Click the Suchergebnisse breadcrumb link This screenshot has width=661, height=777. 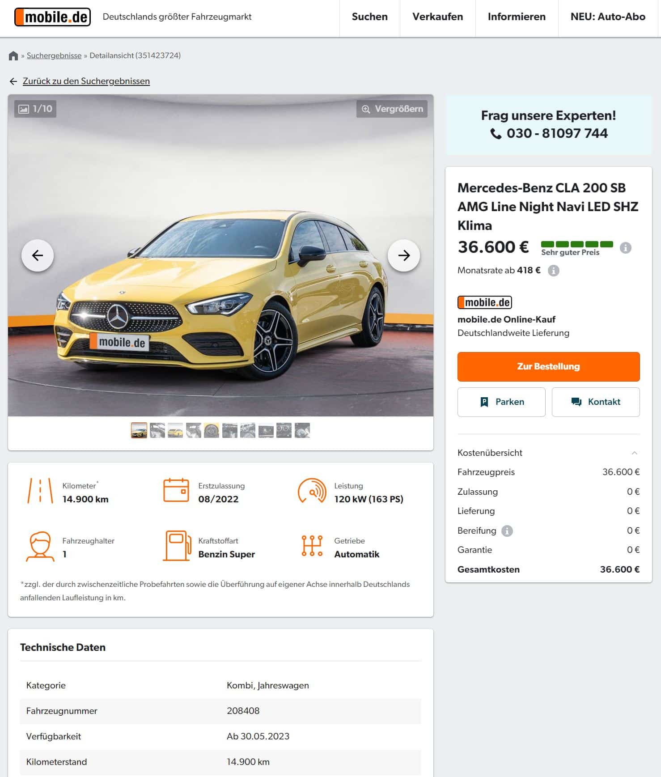(54, 55)
